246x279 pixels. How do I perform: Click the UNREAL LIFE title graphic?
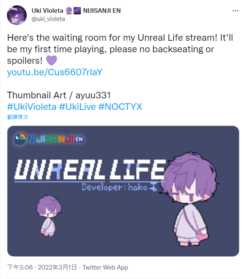click(x=90, y=170)
